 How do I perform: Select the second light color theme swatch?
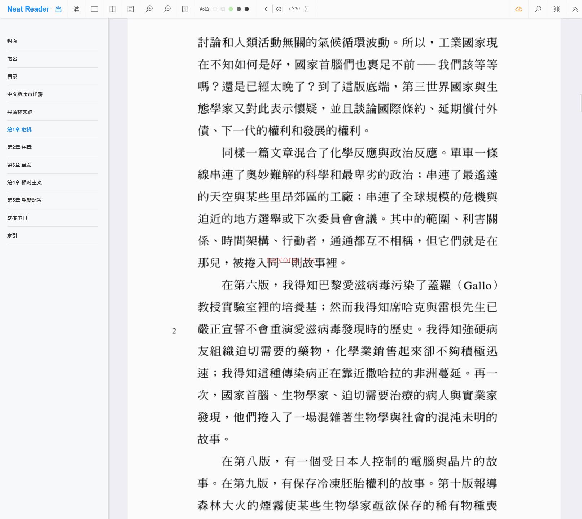point(223,9)
